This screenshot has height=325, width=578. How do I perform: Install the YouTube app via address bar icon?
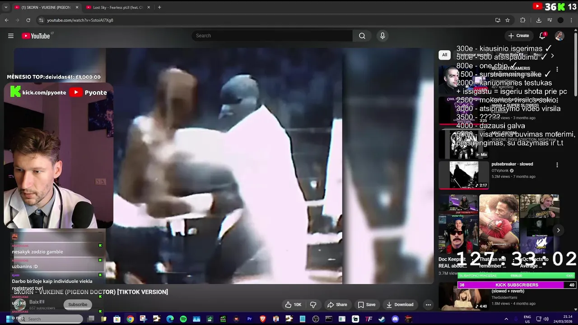(x=498, y=20)
